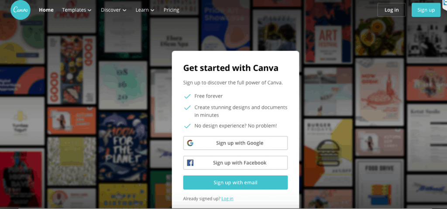Image resolution: width=447 pixels, height=209 pixels.
Task: Select Sign up with email
Action: [x=235, y=182]
